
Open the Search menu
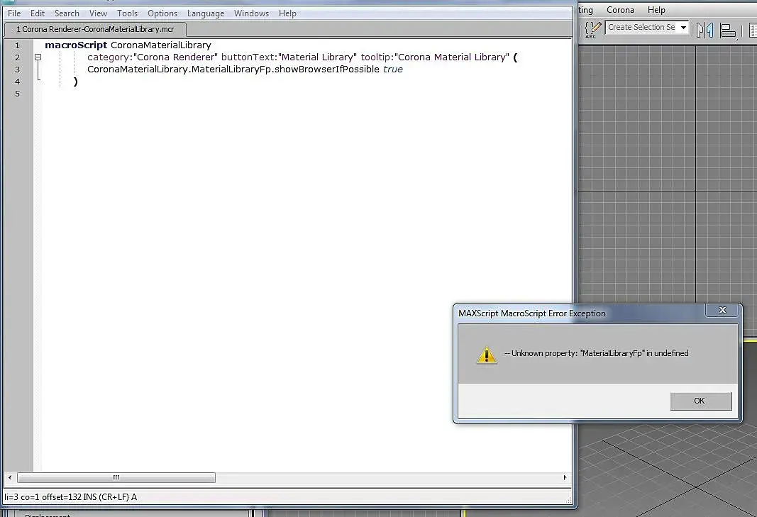pyautogui.click(x=67, y=13)
